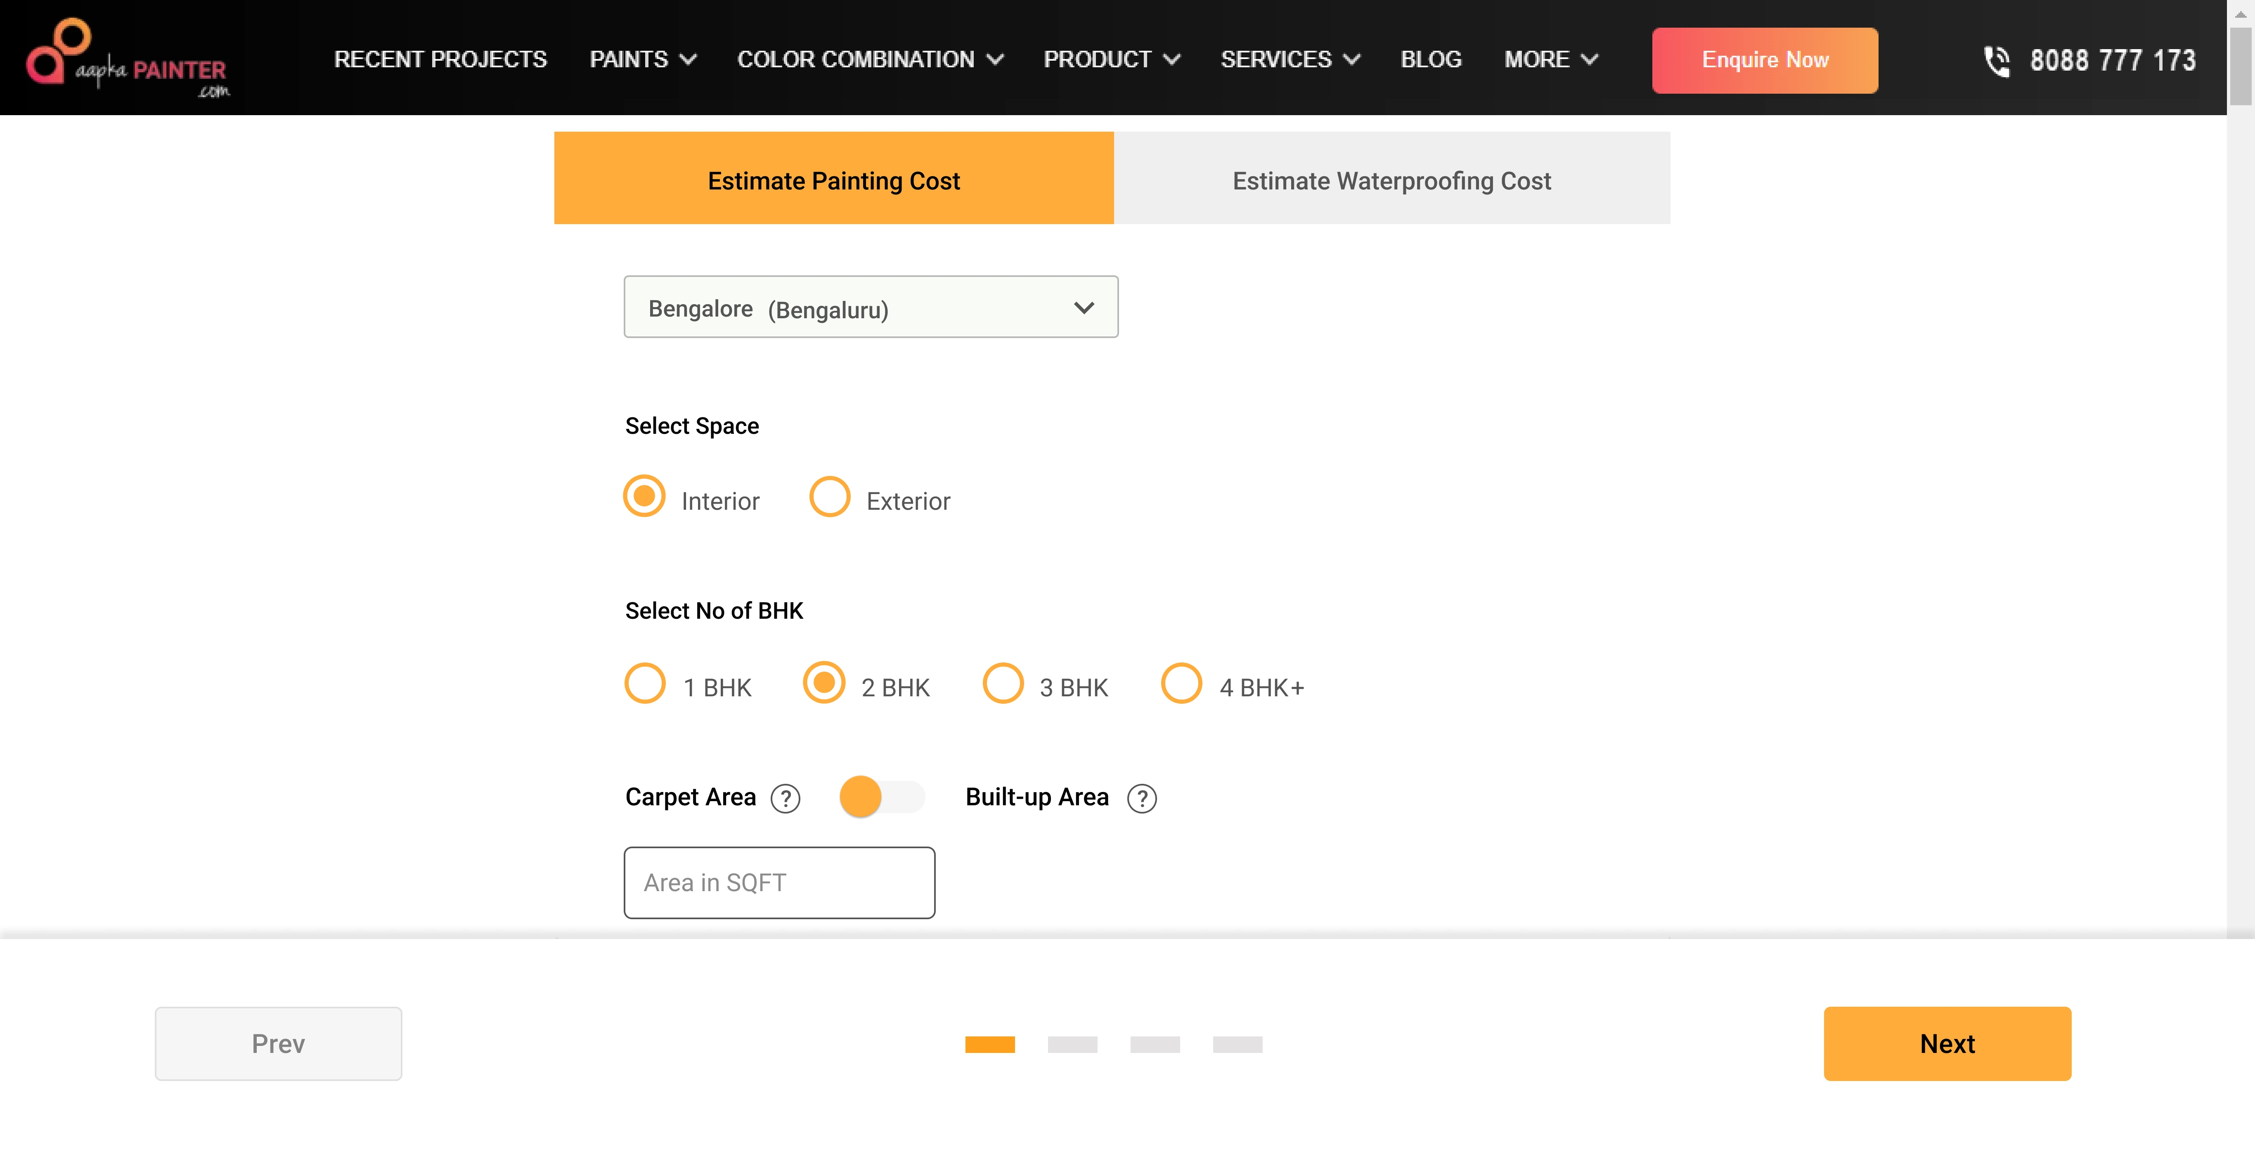Open Carpet Area help question mark
The width and height of the screenshot is (2255, 1152).
785,798
